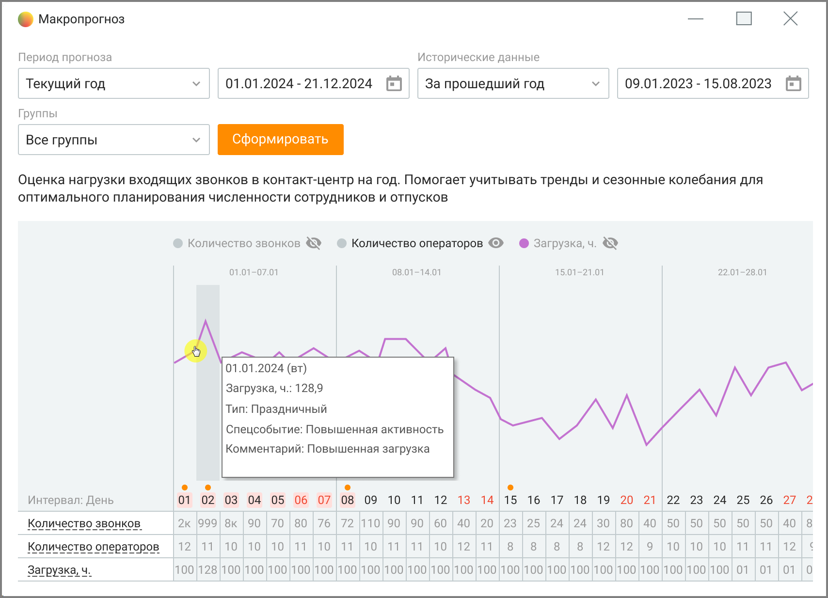Select day 01 on the timeline
828x598 pixels.
(185, 500)
